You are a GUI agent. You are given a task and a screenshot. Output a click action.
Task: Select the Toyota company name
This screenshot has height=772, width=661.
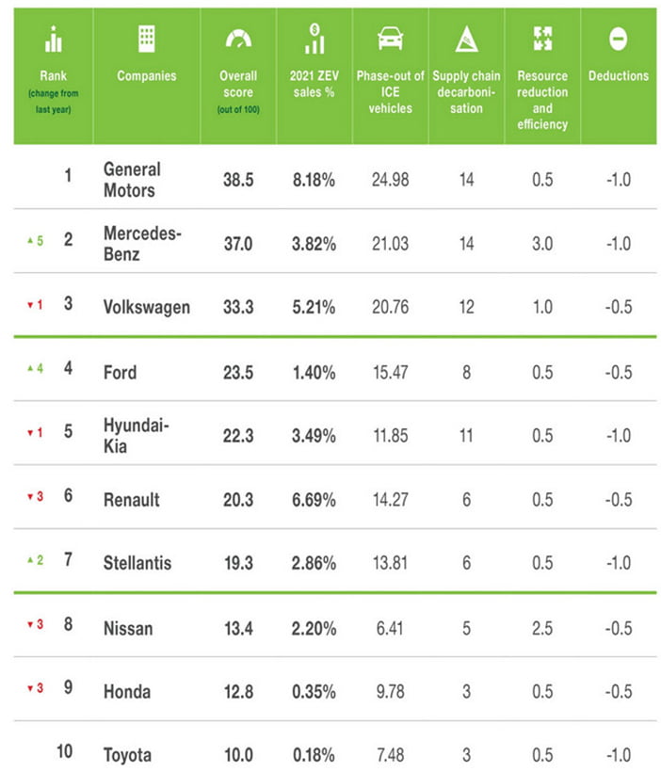coord(127,755)
